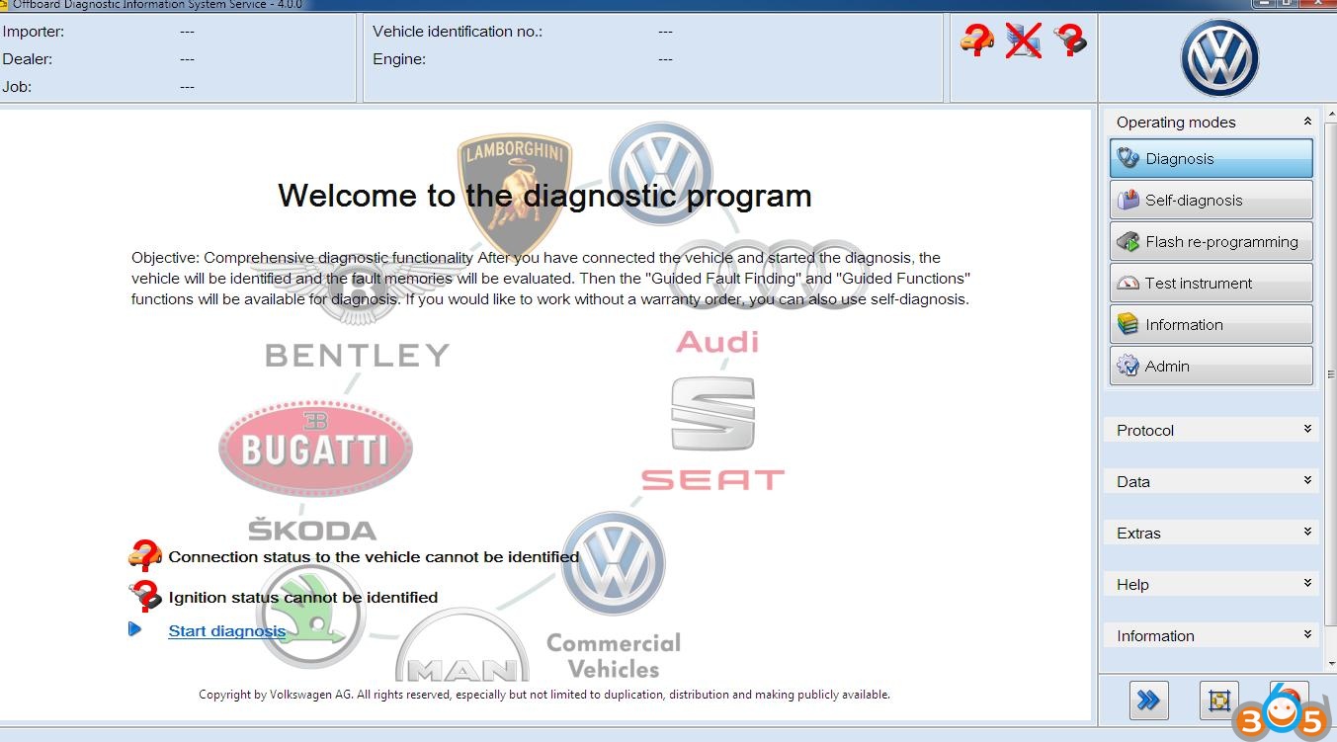1337x742 pixels.
Task: Open the Admin mode
Action: 1211,367
